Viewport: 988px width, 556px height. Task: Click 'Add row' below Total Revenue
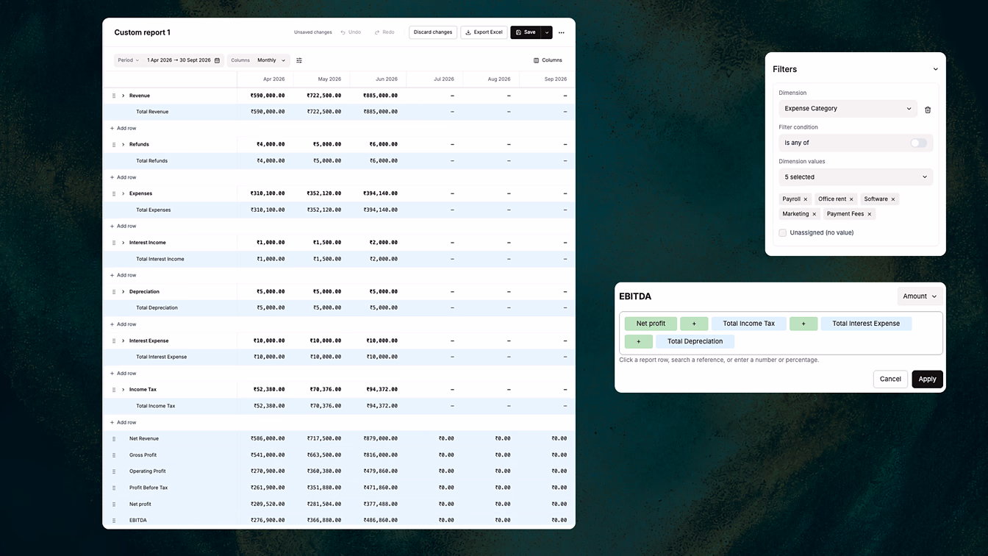(123, 129)
